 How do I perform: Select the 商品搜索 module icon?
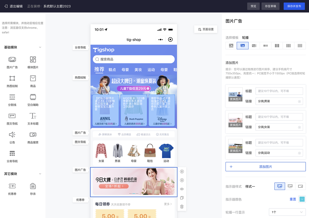tap(33, 135)
